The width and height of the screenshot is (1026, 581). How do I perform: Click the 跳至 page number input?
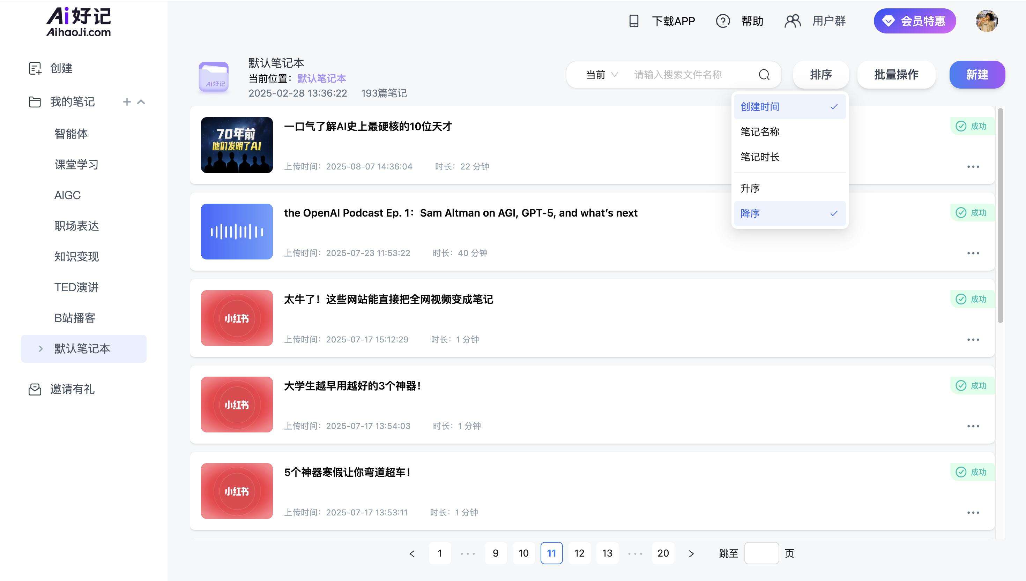pyautogui.click(x=761, y=553)
